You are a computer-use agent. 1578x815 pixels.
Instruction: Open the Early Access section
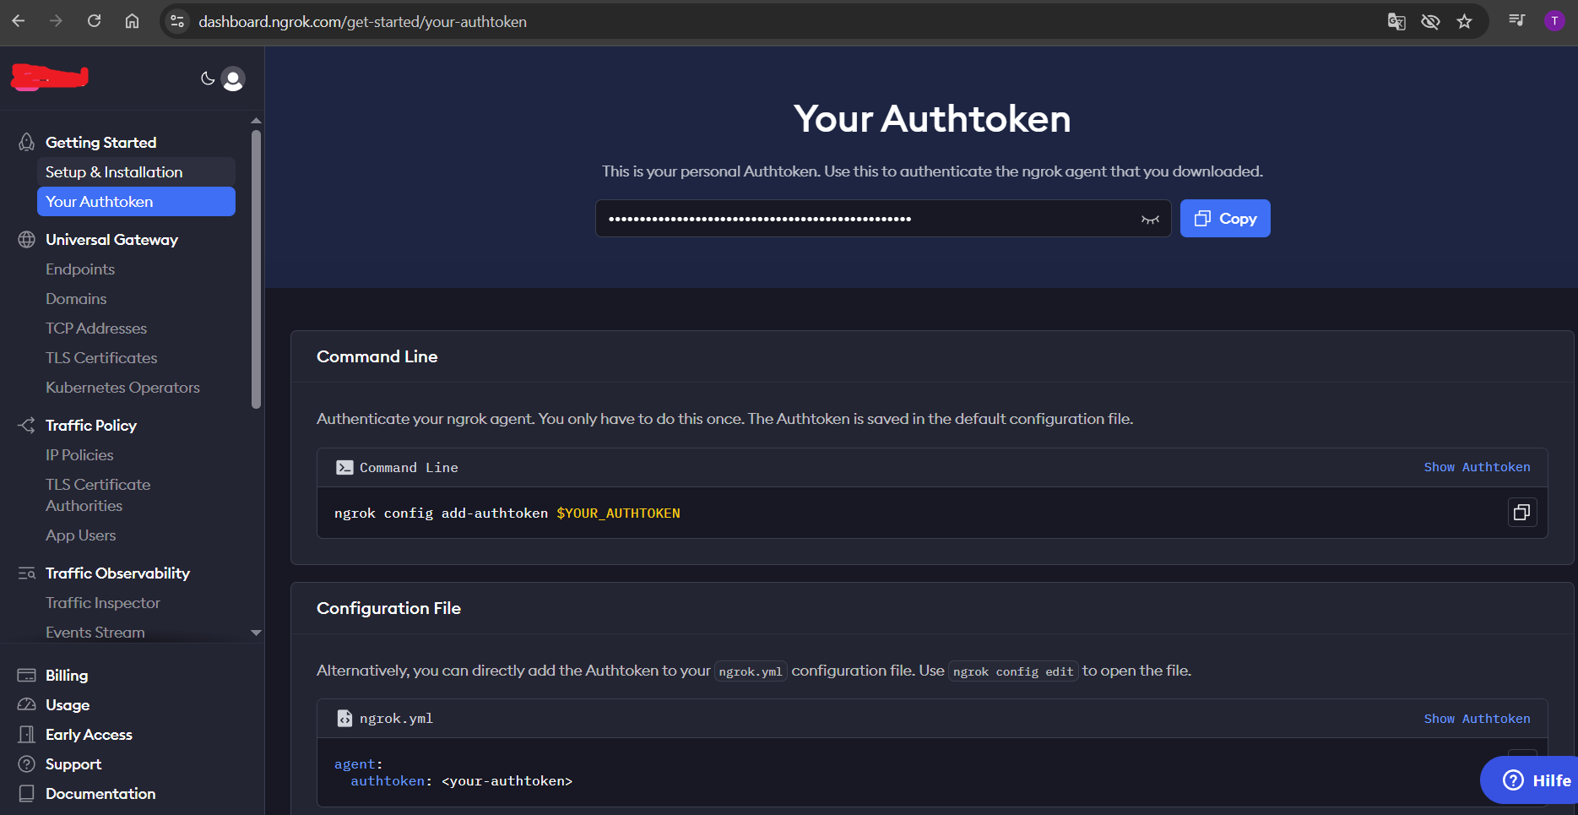(89, 734)
